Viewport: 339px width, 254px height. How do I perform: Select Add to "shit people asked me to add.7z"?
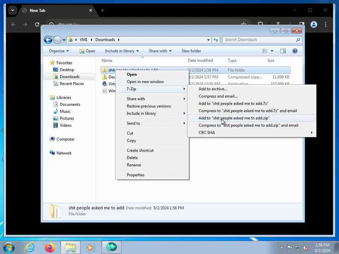pyautogui.click(x=252, y=104)
